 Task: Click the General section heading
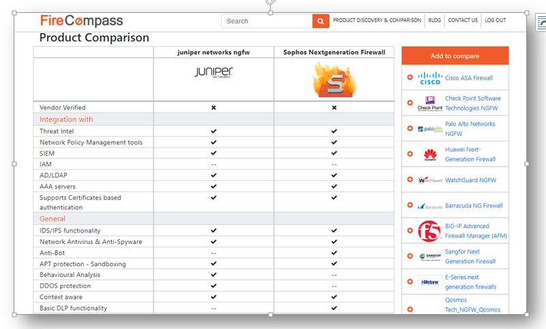52,219
